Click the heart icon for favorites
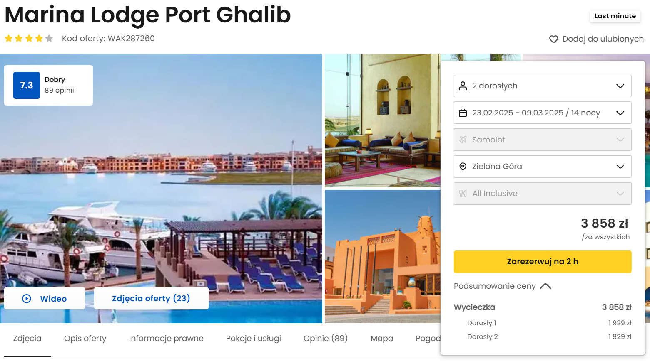Screen dimensions: 650x361 [x=553, y=39]
